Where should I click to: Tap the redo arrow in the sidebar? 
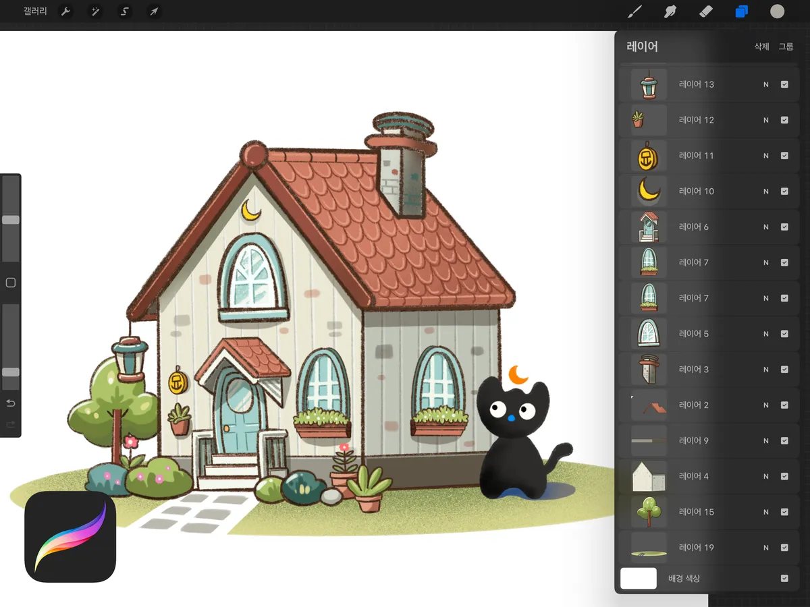pyautogui.click(x=11, y=424)
